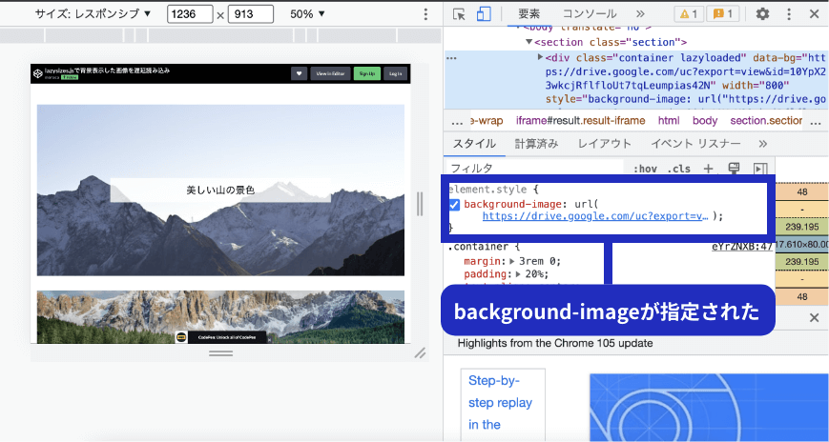829x442 pixels.
Task: Show more DevTools panel tabs
Action: (x=640, y=14)
